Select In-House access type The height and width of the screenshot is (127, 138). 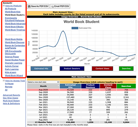[x=9, y=84]
